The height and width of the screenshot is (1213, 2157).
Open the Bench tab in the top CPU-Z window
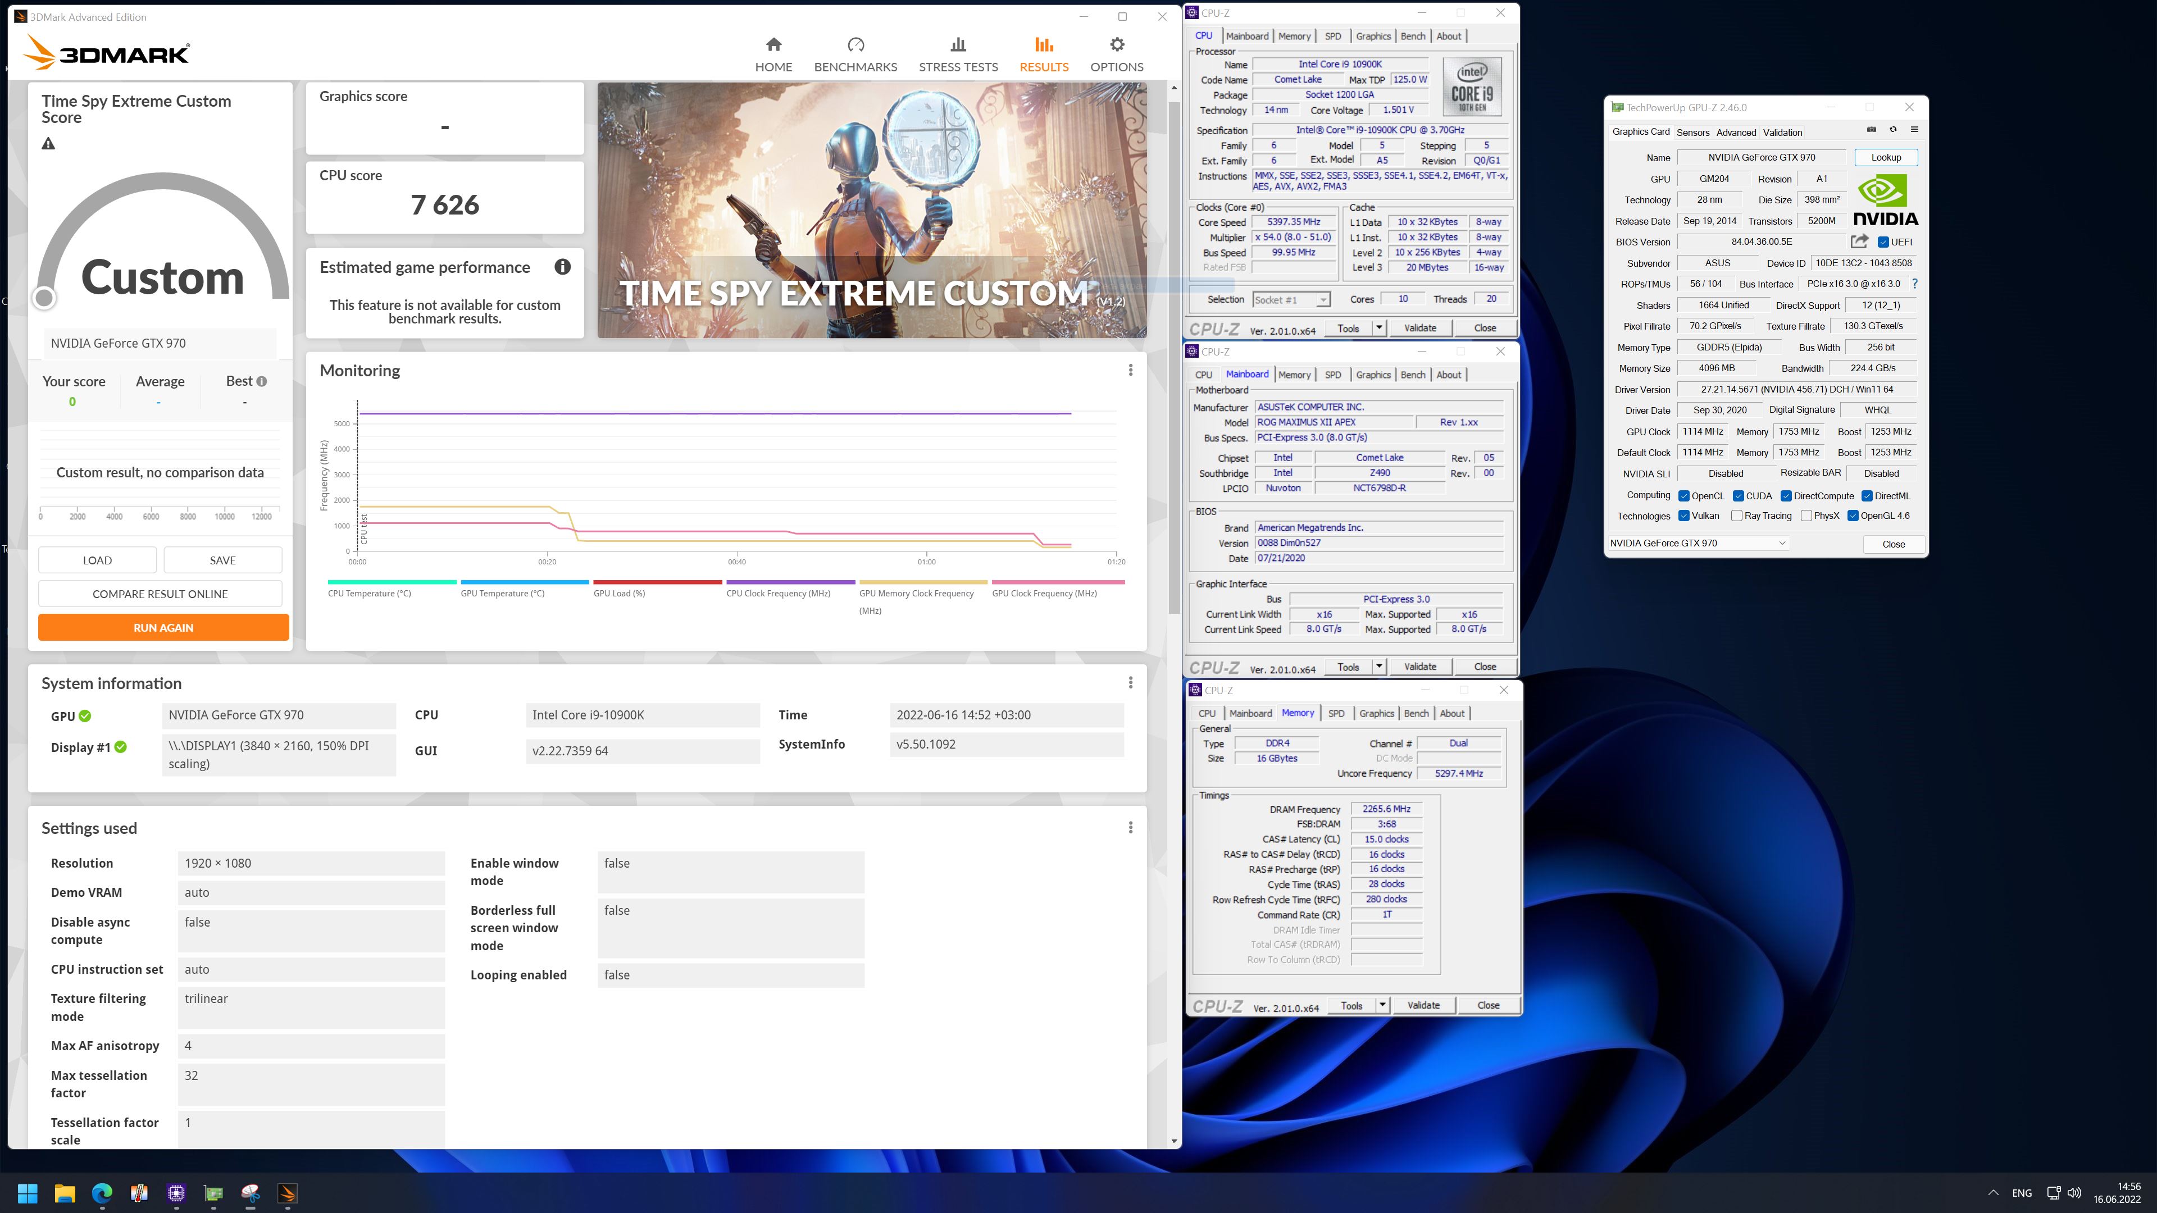click(x=1413, y=36)
